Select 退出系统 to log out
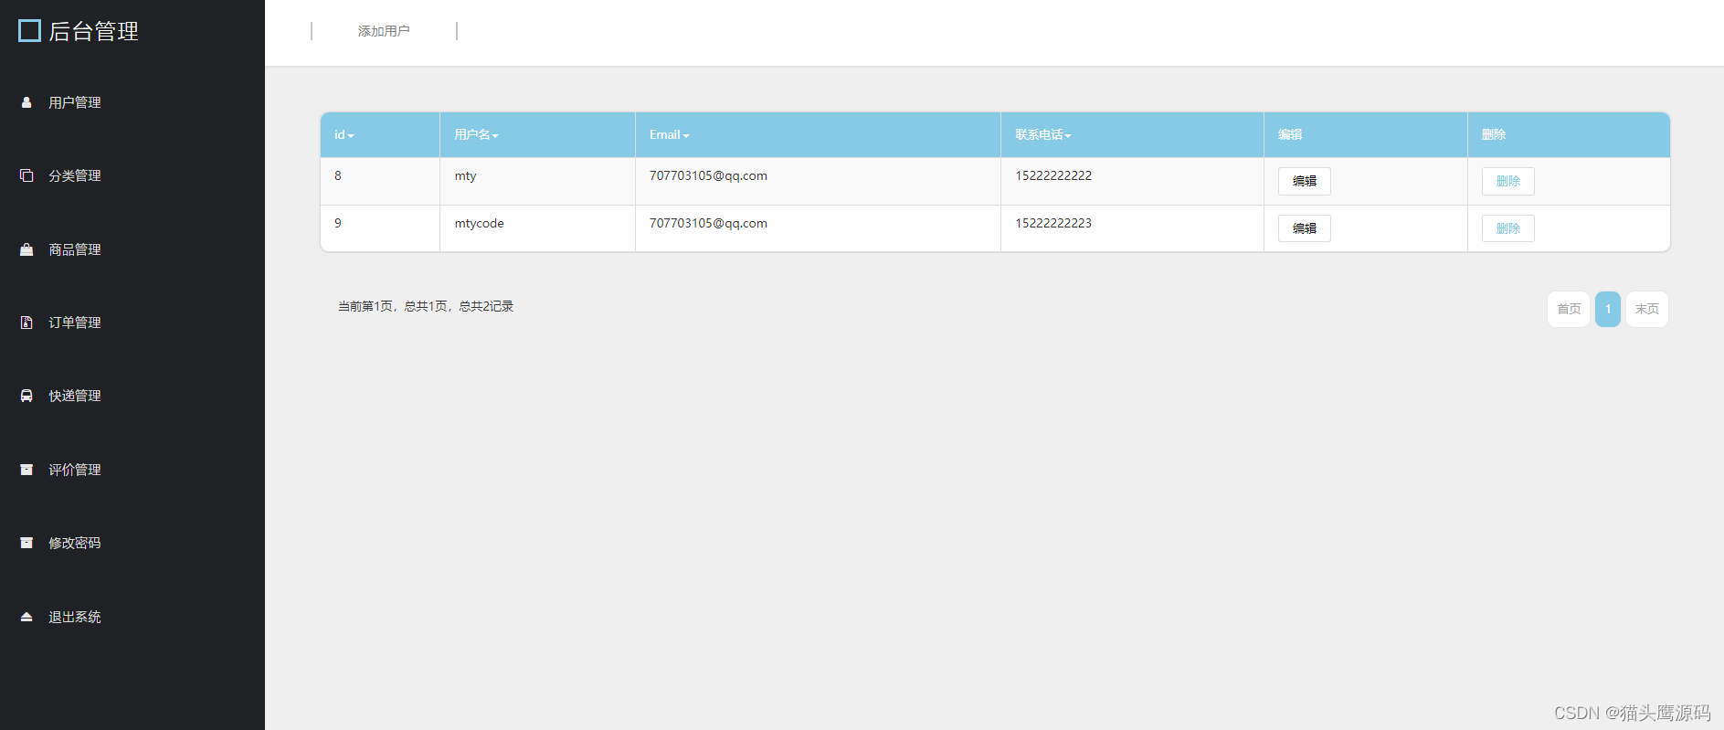The image size is (1724, 730). [x=75, y=617]
